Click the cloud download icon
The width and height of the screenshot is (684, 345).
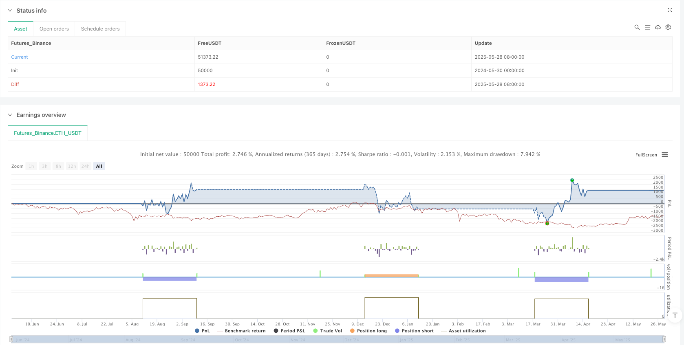pyautogui.click(x=658, y=27)
